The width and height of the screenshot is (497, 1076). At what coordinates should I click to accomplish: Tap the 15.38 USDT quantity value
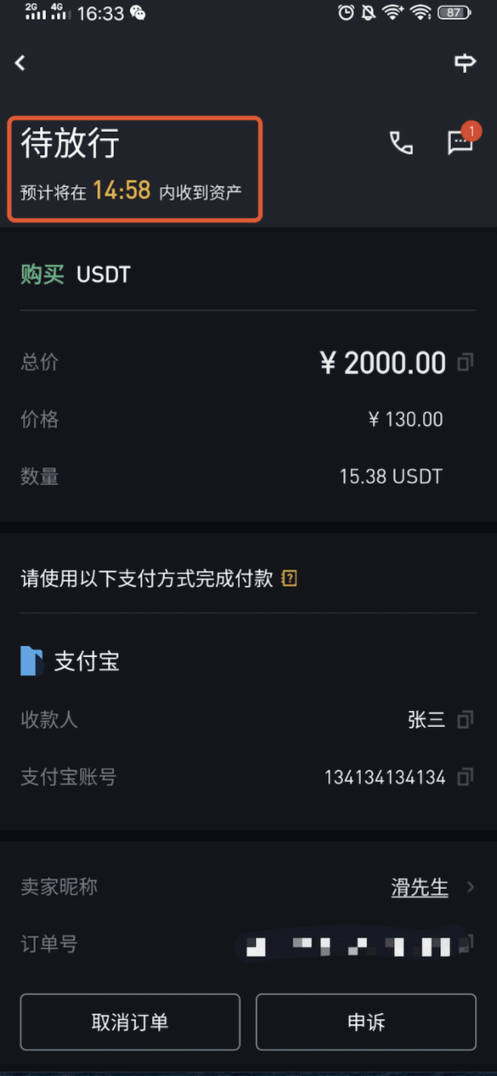[x=391, y=477]
